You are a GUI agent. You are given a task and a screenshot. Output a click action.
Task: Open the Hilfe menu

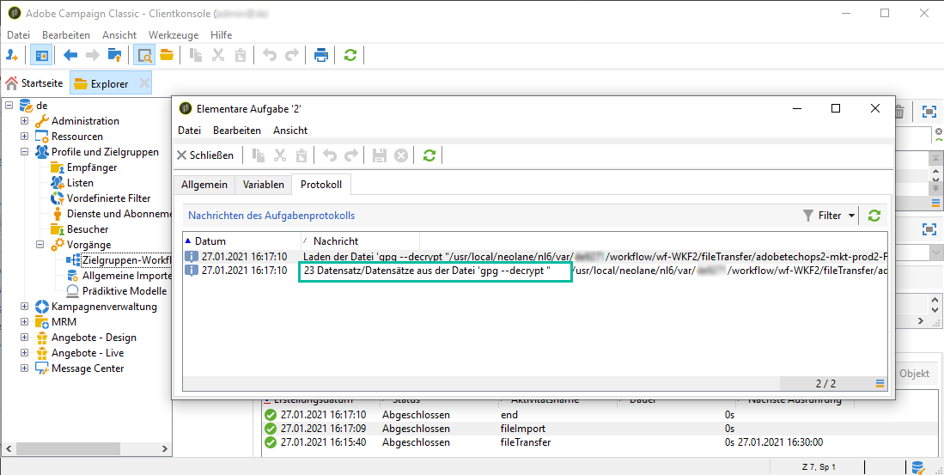pyautogui.click(x=221, y=35)
